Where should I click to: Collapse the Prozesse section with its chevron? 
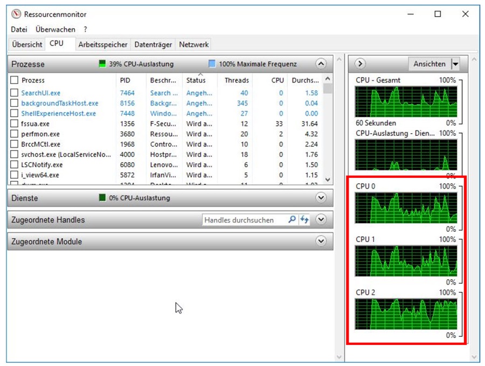click(321, 64)
